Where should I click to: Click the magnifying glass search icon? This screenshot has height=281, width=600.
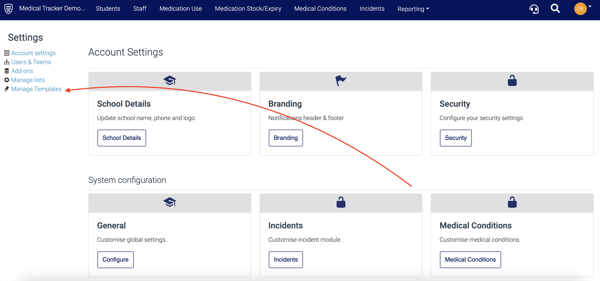point(555,8)
